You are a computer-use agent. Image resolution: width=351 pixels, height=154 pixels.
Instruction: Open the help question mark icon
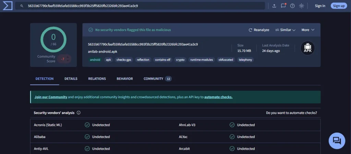pos(292,6)
